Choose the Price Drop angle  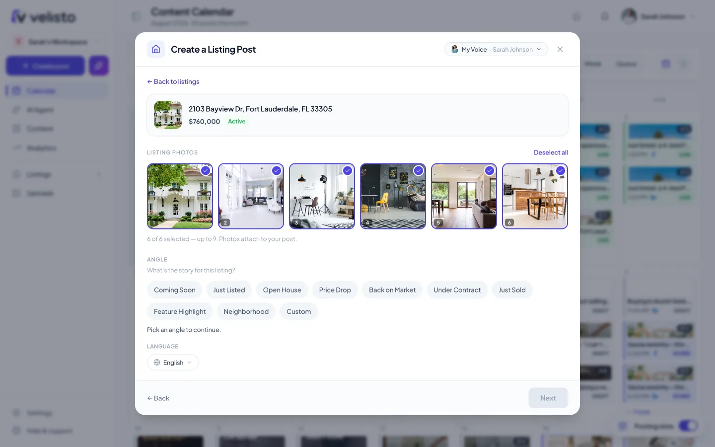click(335, 290)
